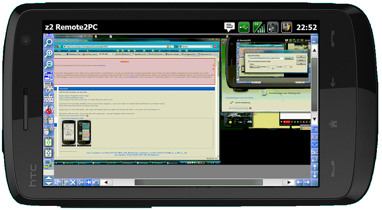Click the clipboard download (green arrow) icon
This screenshot has width=382, height=210.
48,142
